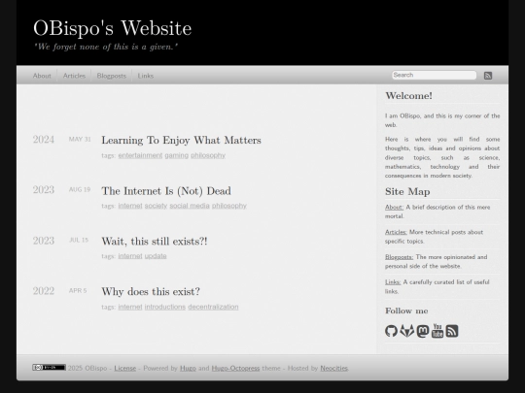The width and height of the screenshot is (525, 393).
Task: Follow the About link in Site Map
Action: (x=394, y=208)
